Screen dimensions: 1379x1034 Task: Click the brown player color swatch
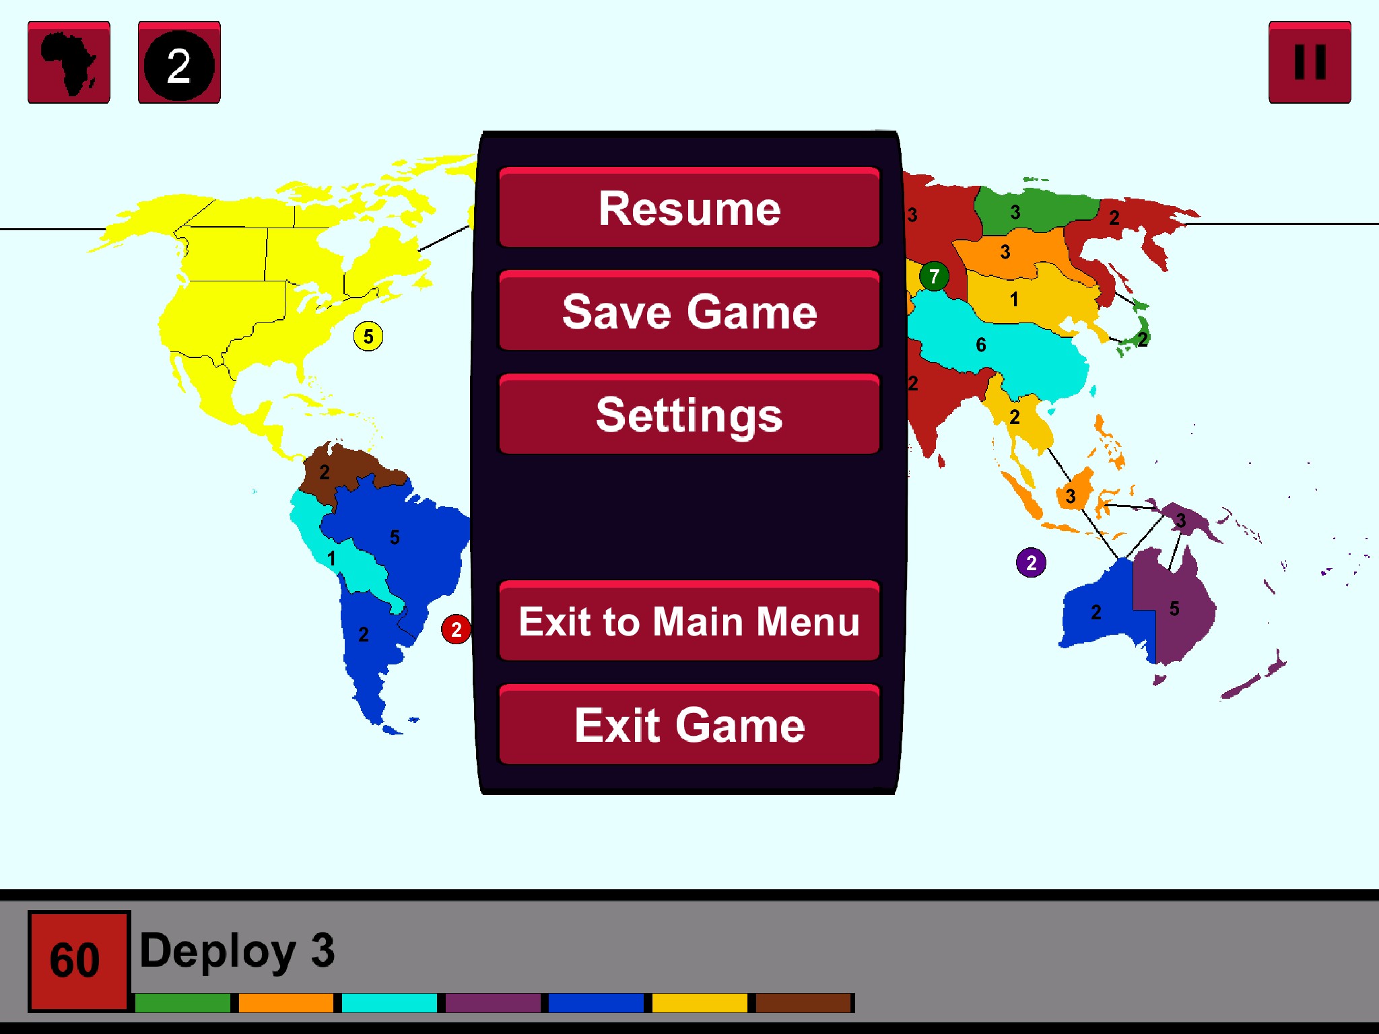[x=803, y=1003]
